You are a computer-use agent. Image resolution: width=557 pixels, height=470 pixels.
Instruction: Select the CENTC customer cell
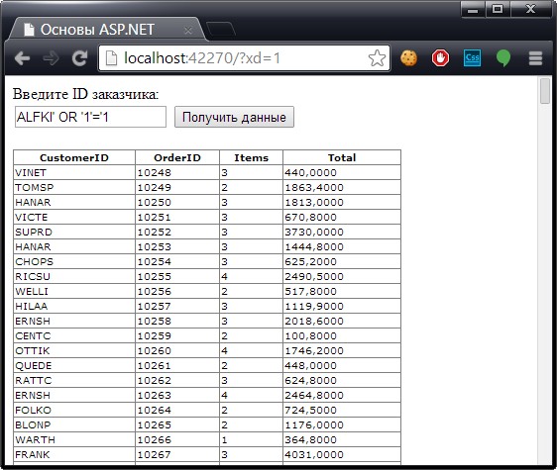(x=74, y=335)
